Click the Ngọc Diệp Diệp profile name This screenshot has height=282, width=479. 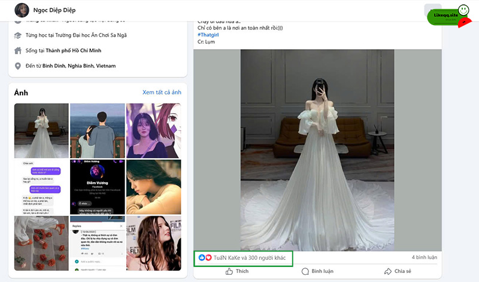tap(54, 10)
